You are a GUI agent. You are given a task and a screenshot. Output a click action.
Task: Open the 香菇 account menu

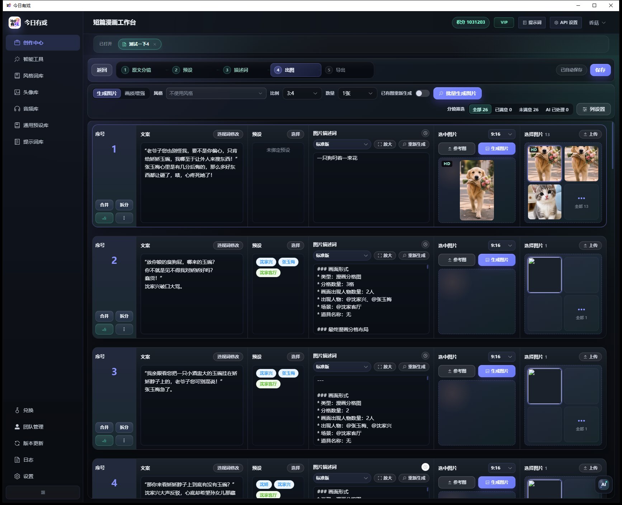[x=597, y=23]
